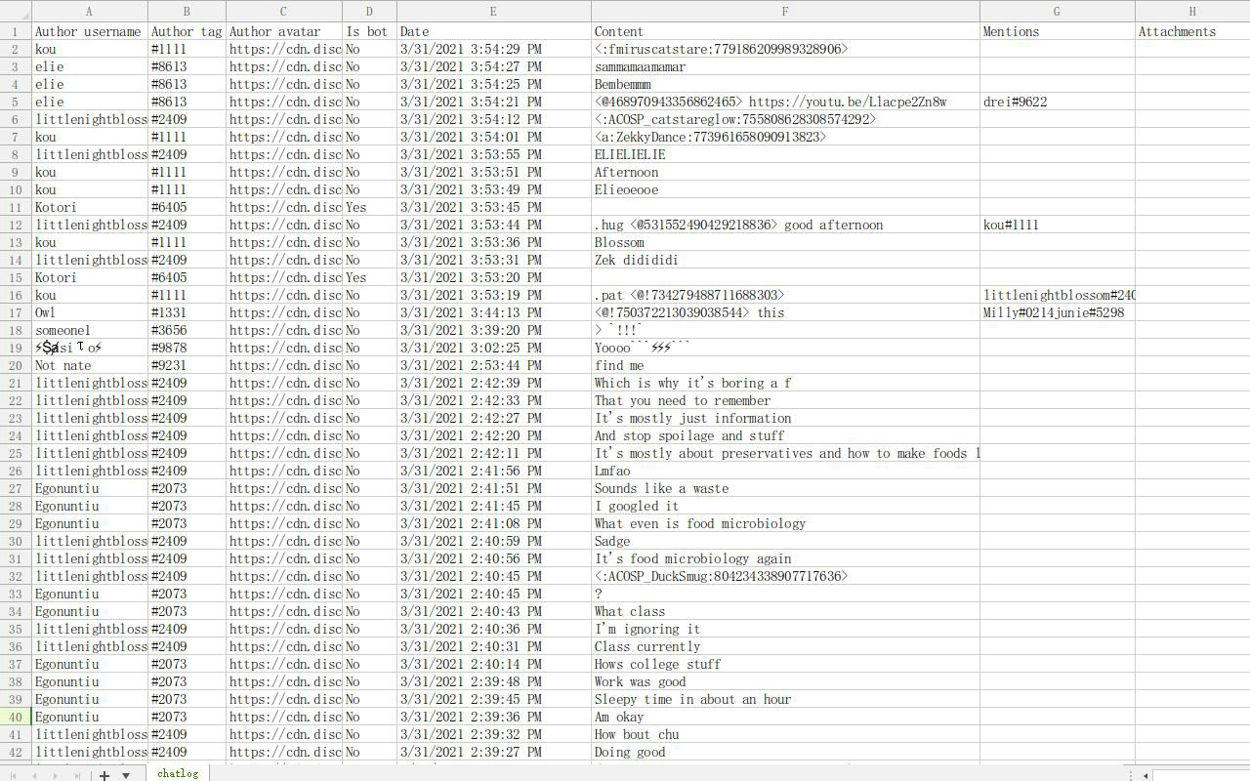Click the "Content" header cell

785,31
